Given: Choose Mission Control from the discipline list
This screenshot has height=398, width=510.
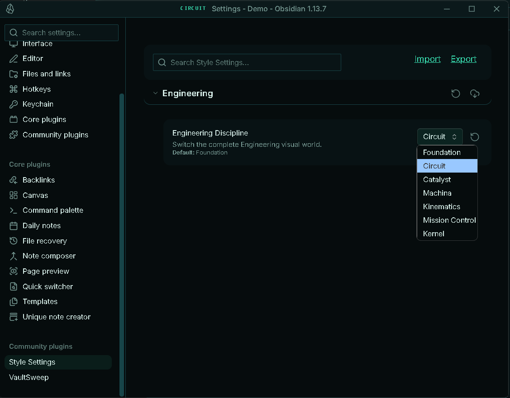Looking at the screenshot, I should [447, 220].
